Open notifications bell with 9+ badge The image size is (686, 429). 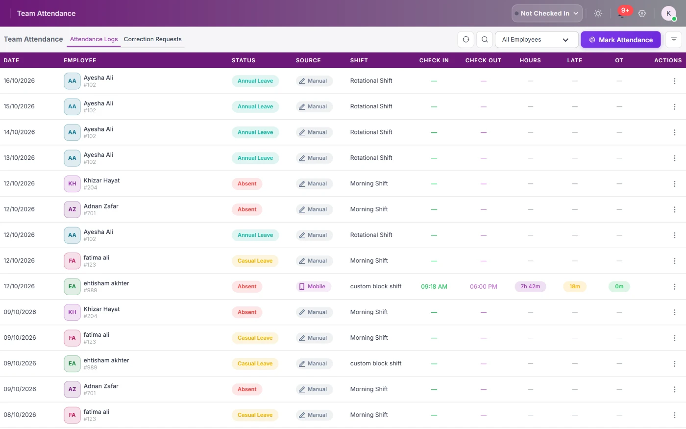coord(622,13)
